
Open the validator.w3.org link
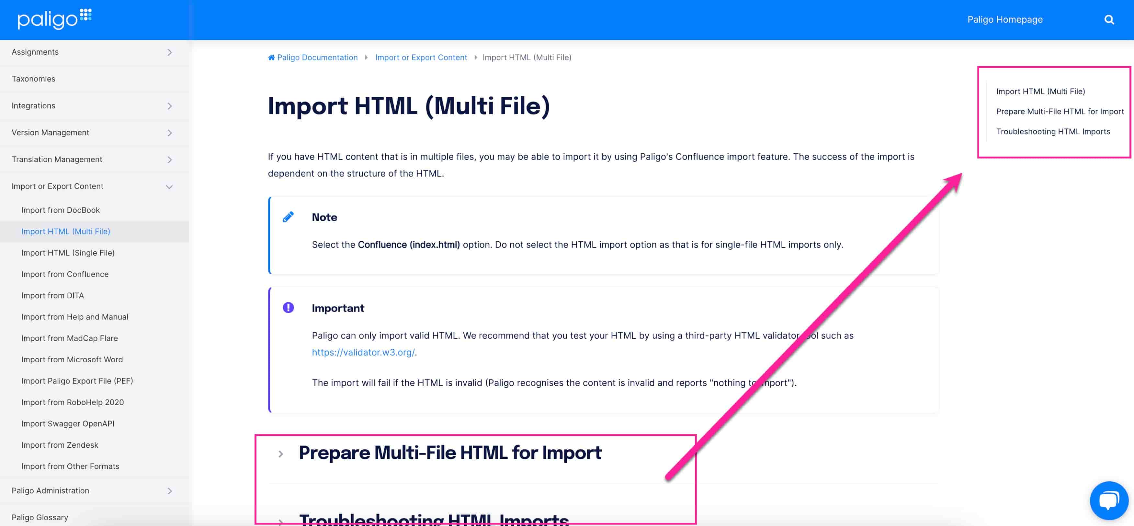(363, 352)
